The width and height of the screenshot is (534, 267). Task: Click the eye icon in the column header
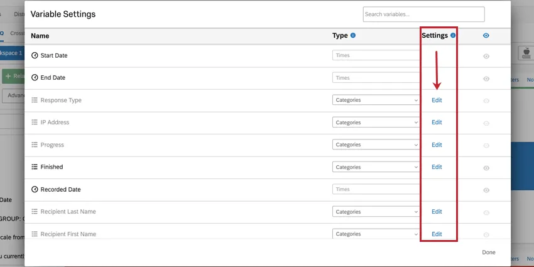[486, 36]
